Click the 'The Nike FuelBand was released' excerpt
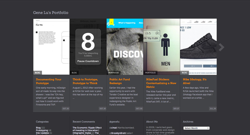The height and width of the screenshot is (135, 250). (161, 96)
